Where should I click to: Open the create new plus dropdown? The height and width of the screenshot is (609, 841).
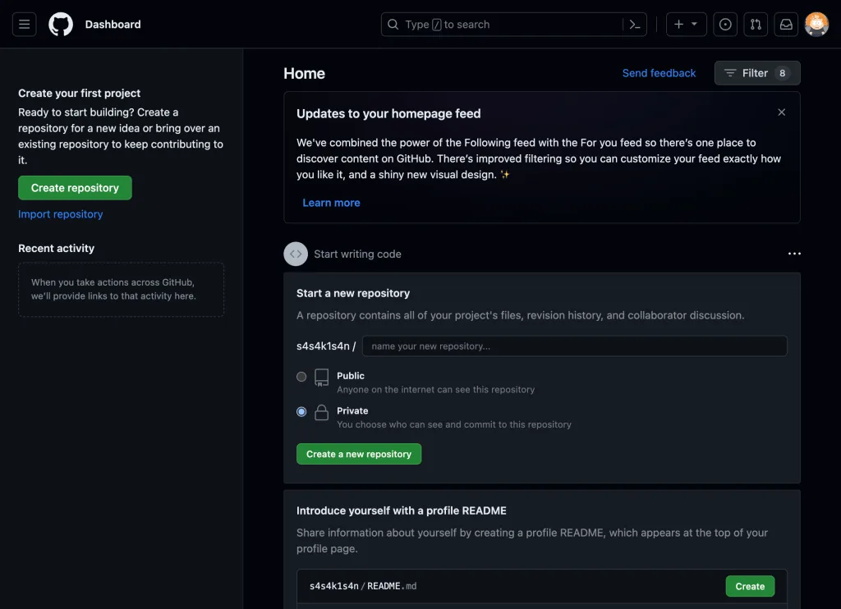tap(686, 24)
